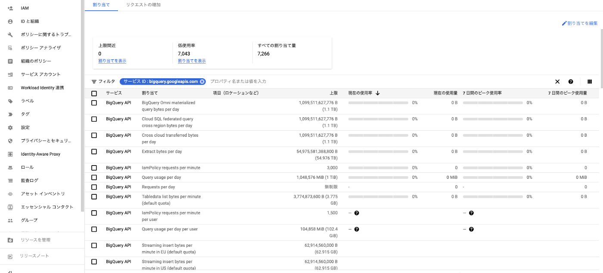
Task: Click the 監査ログ list icon
Action: (x=10, y=181)
